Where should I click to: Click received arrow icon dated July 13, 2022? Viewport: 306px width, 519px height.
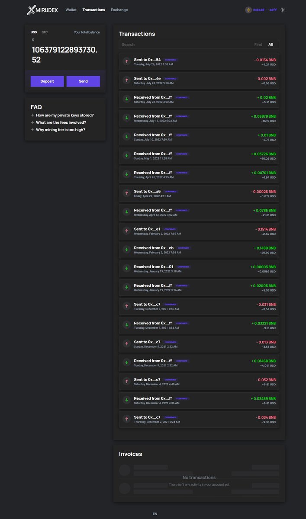click(x=127, y=118)
